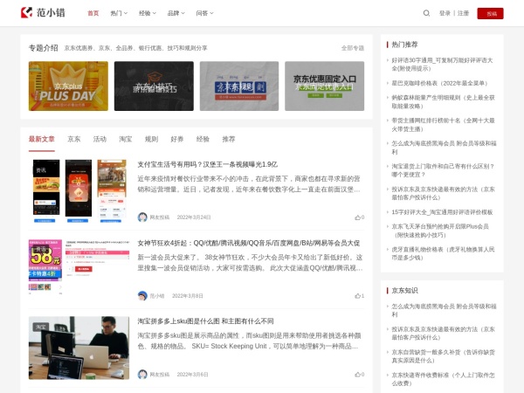Screen dimensions: 524x393
Task: Open 怎么成为海底捞黑海会员 in 热门推荐
Action: tap(444, 148)
